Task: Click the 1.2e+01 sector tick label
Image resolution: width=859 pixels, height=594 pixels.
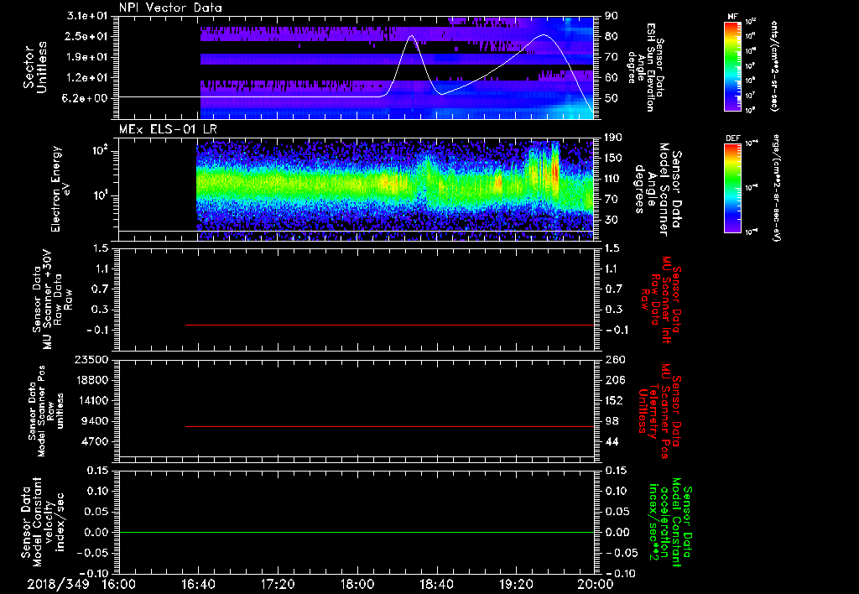Action: [x=87, y=78]
